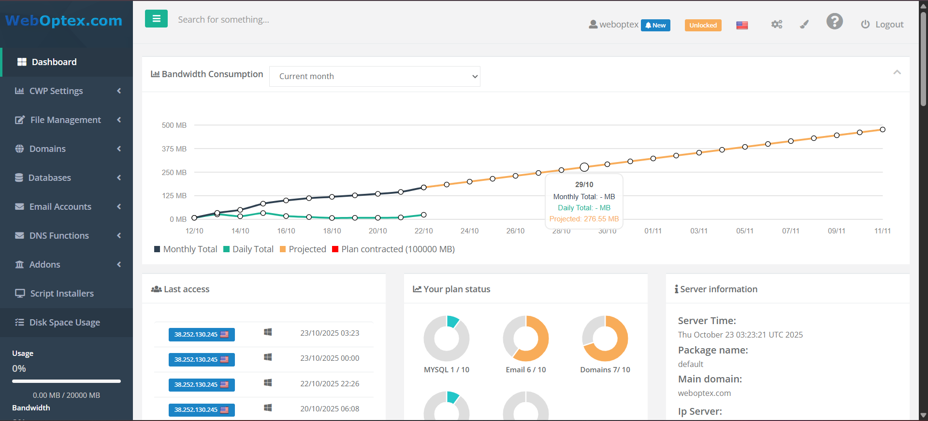Click the New notifications bell badge

(x=655, y=25)
